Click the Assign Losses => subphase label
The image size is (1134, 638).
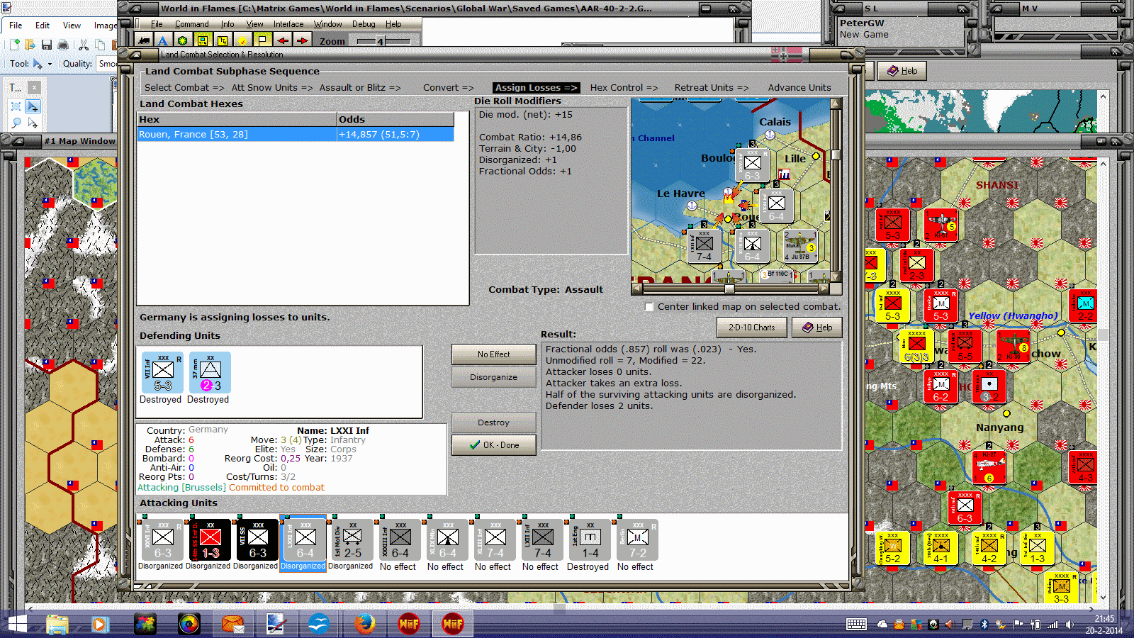[536, 88]
